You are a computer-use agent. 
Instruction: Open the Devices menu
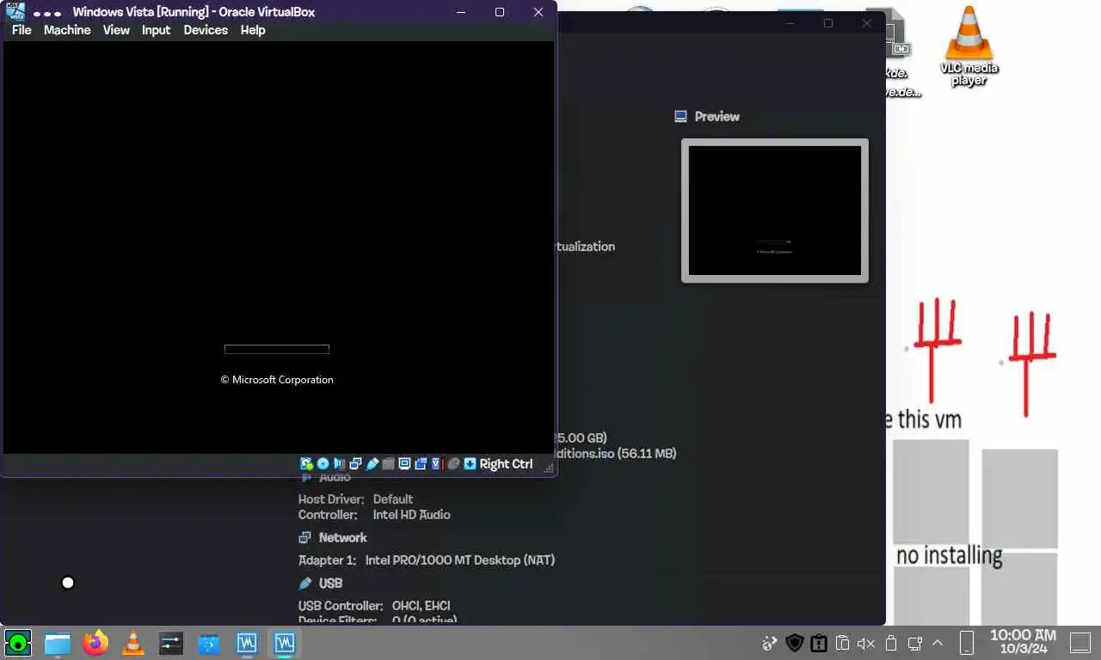click(206, 30)
